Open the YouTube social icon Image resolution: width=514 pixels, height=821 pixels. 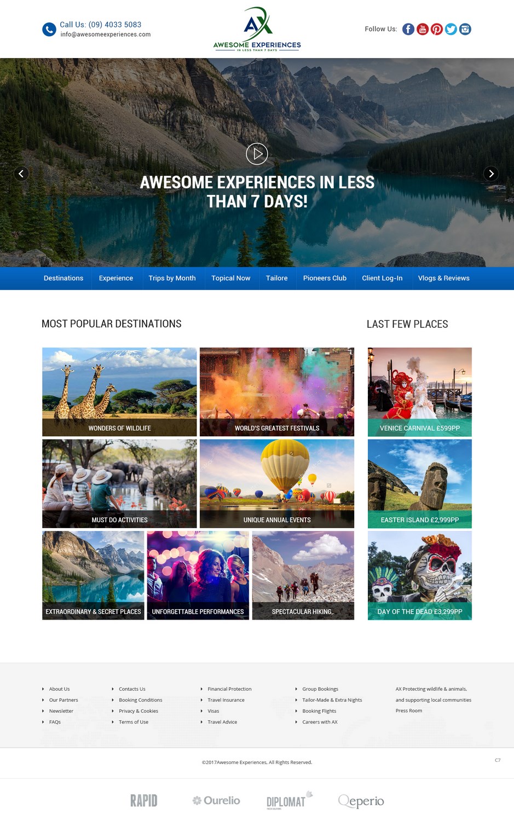pyautogui.click(x=423, y=29)
